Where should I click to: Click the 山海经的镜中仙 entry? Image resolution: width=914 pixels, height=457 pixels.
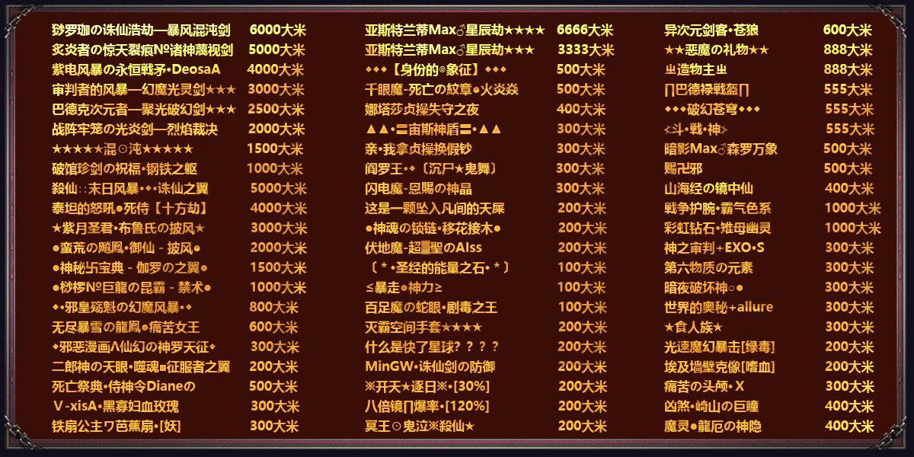click(708, 188)
